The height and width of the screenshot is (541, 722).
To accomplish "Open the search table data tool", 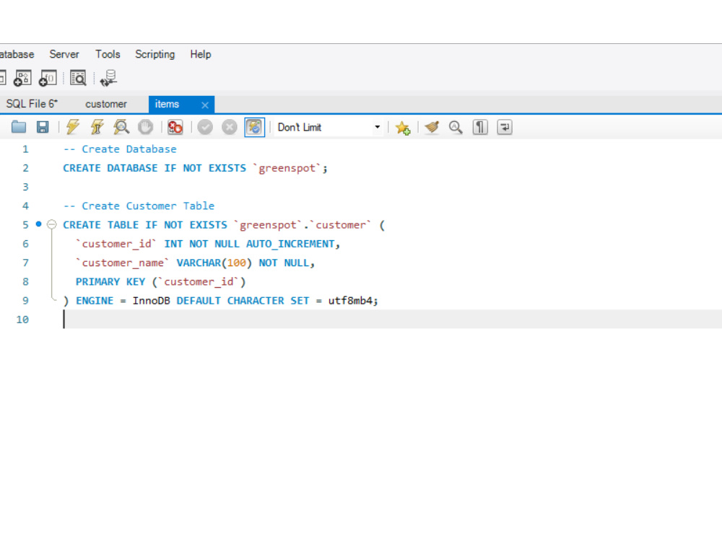I will [78, 78].
